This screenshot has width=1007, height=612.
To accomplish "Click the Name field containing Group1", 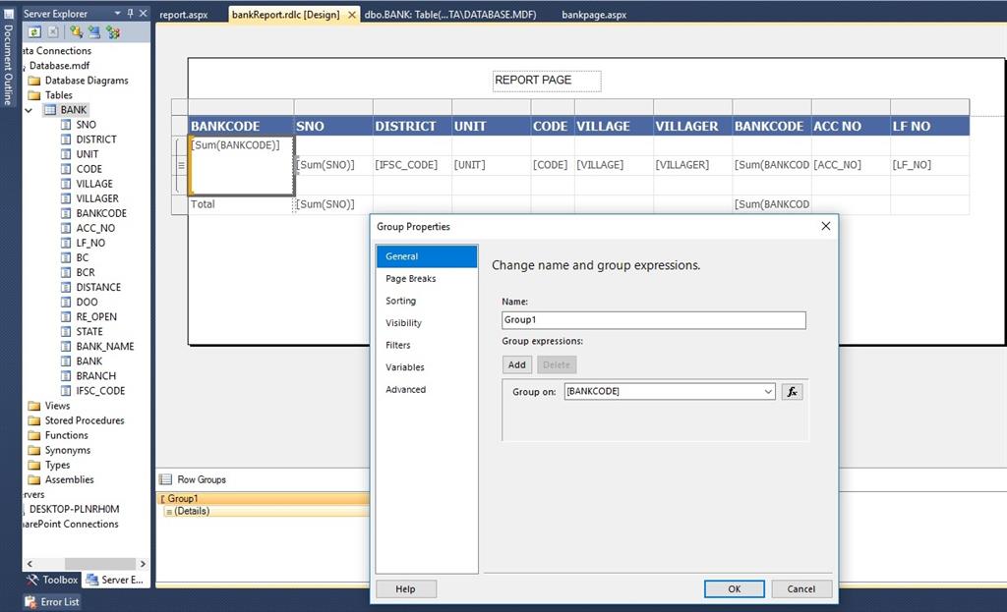I will [x=653, y=320].
